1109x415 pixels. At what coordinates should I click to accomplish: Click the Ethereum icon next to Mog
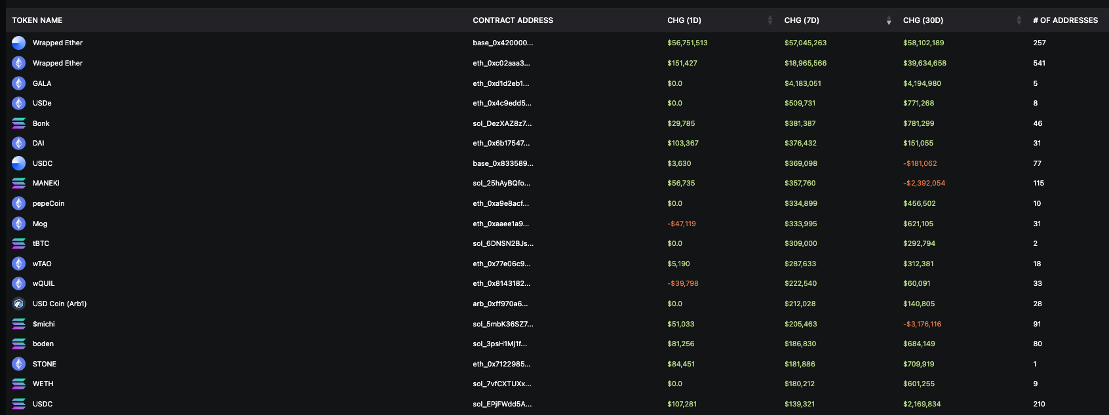pos(19,224)
